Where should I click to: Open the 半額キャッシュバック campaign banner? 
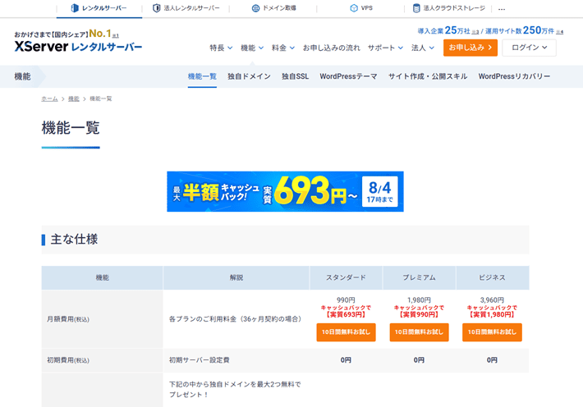point(285,191)
